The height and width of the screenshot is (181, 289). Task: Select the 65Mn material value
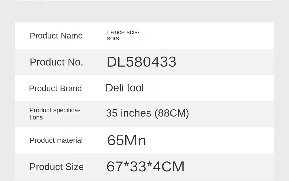point(127,140)
